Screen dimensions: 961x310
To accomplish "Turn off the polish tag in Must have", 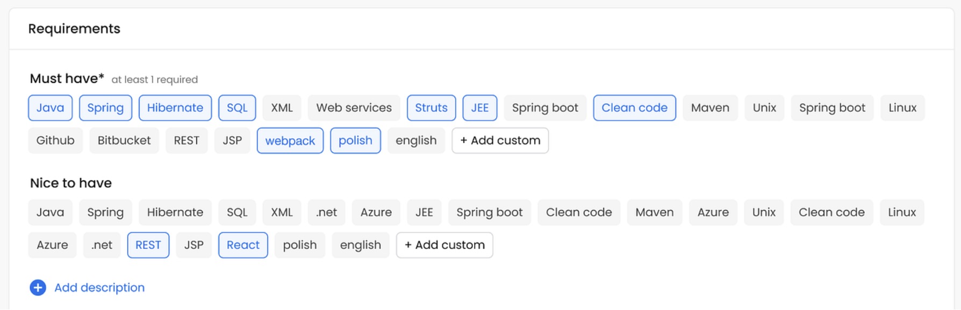I will click(x=355, y=141).
